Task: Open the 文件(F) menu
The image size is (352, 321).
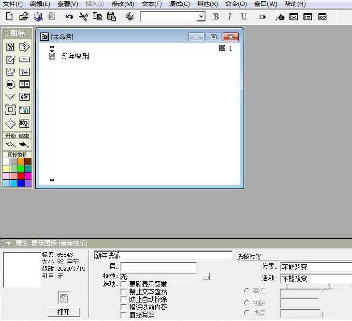Action: tap(12, 4)
